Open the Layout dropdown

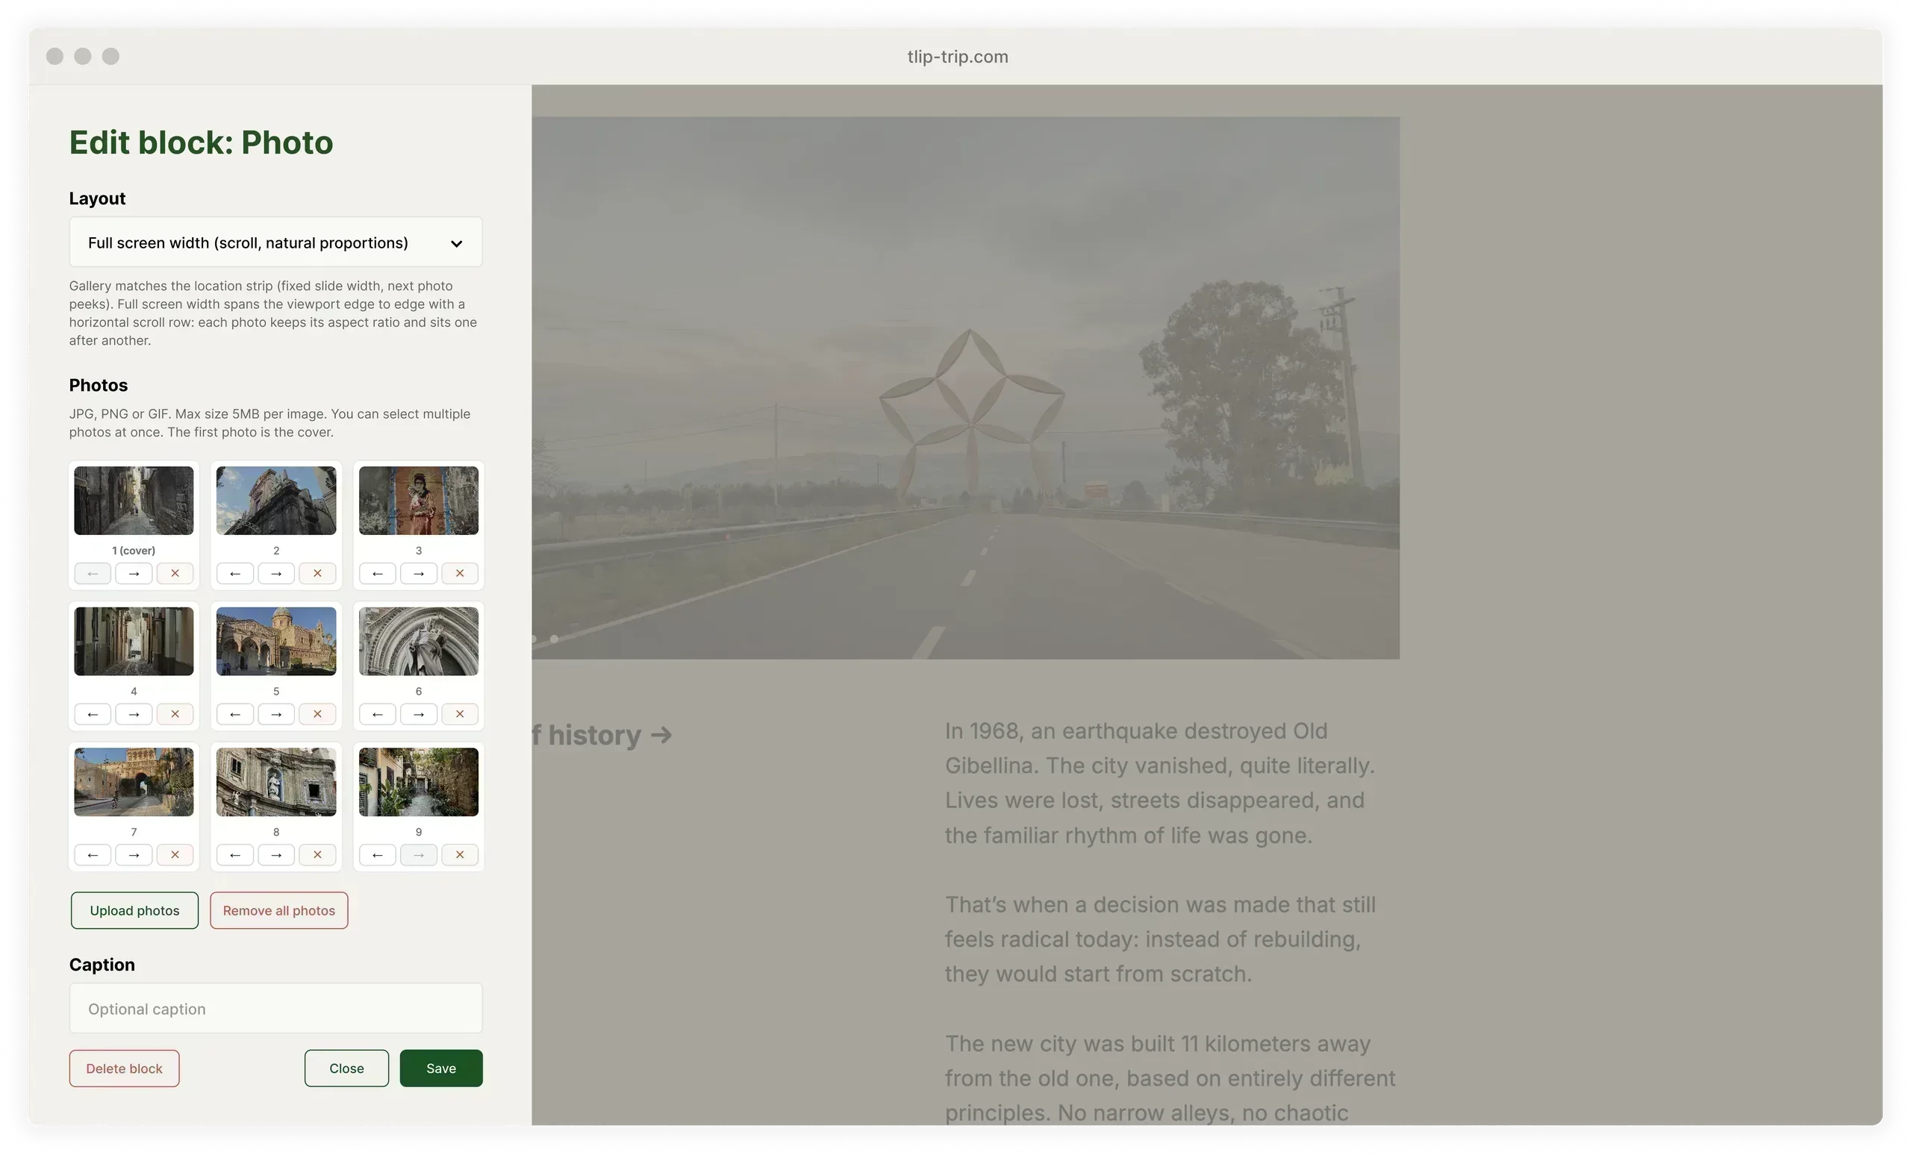click(275, 242)
